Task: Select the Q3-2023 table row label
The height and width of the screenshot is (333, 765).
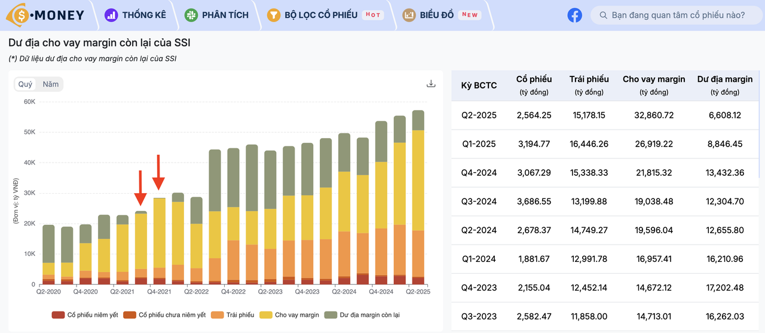Action: tap(479, 316)
